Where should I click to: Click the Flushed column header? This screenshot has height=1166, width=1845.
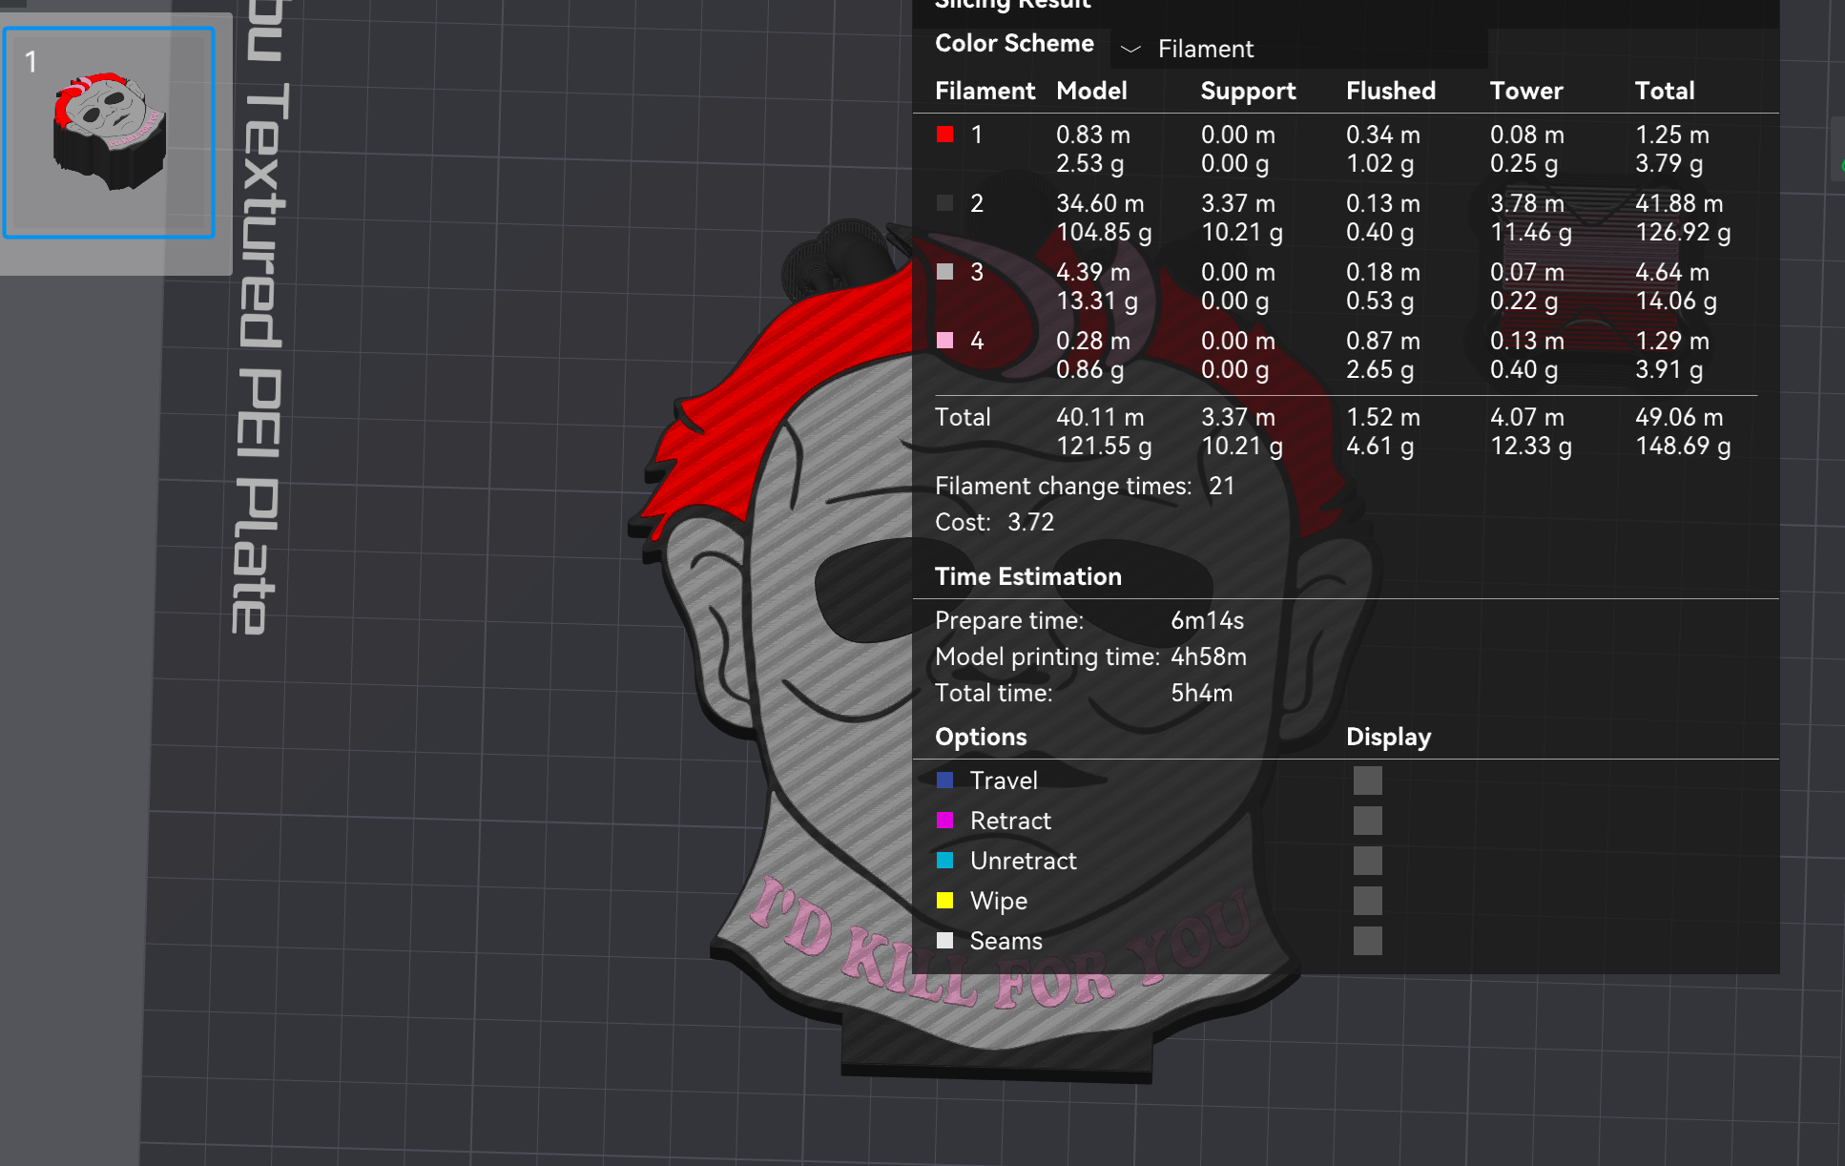coord(1390,91)
